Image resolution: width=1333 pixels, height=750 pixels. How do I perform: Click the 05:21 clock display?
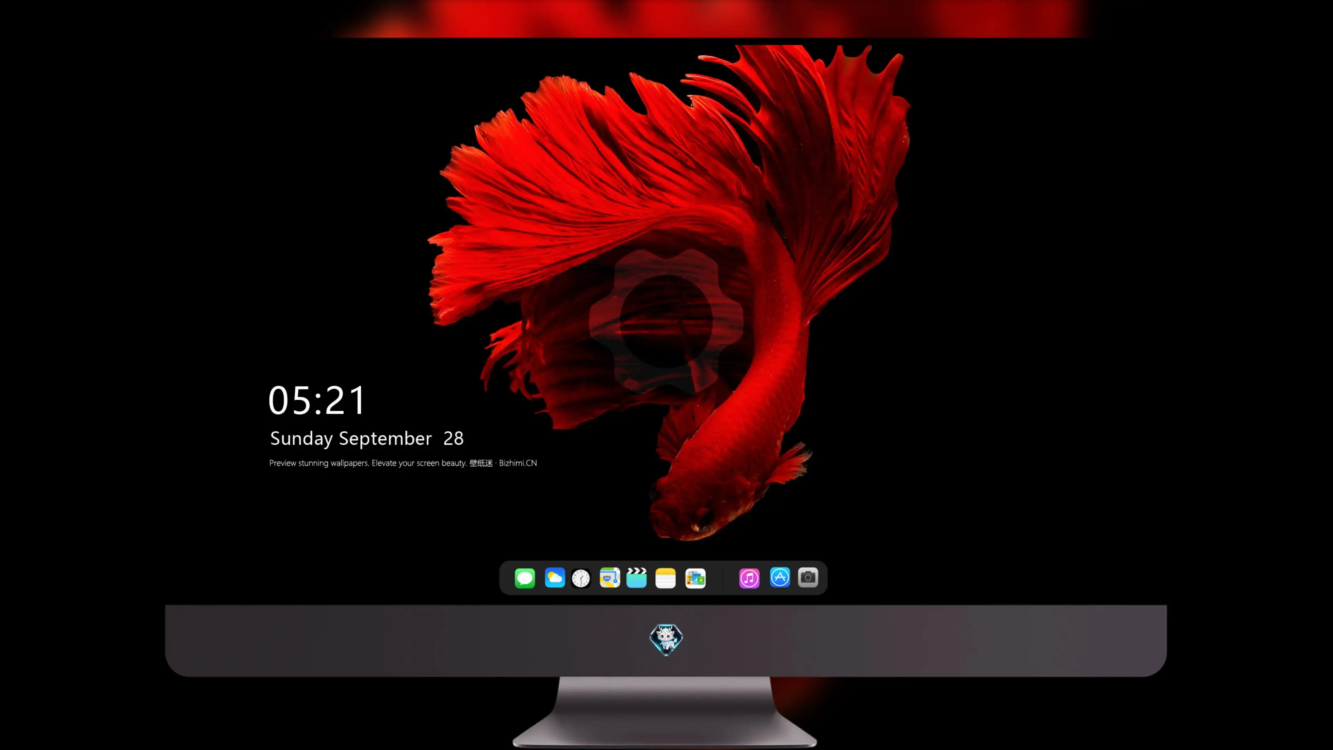pyautogui.click(x=317, y=400)
